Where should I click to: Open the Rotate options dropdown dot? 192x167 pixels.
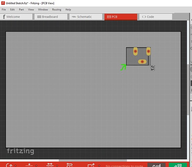point(15,166)
